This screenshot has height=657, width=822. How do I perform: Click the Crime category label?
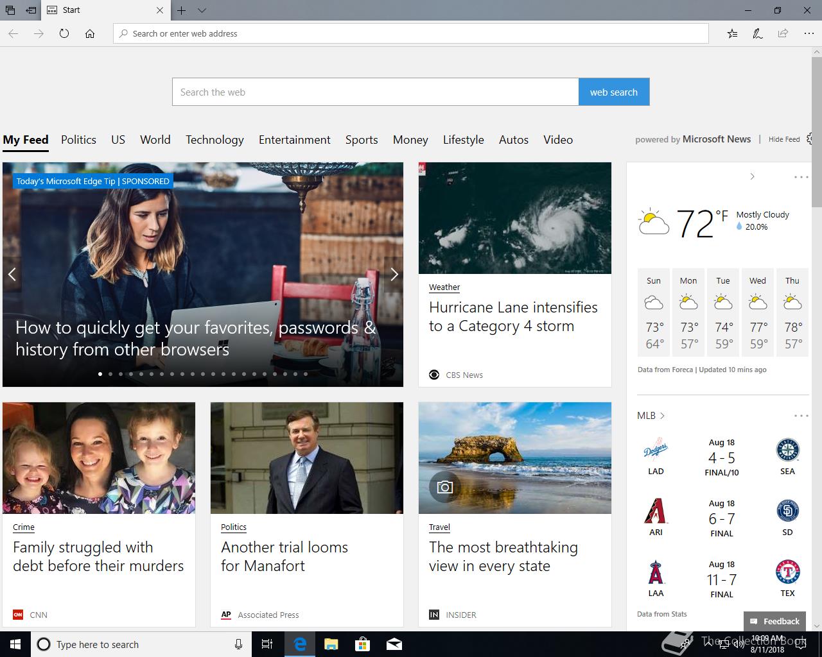pos(24,527)
